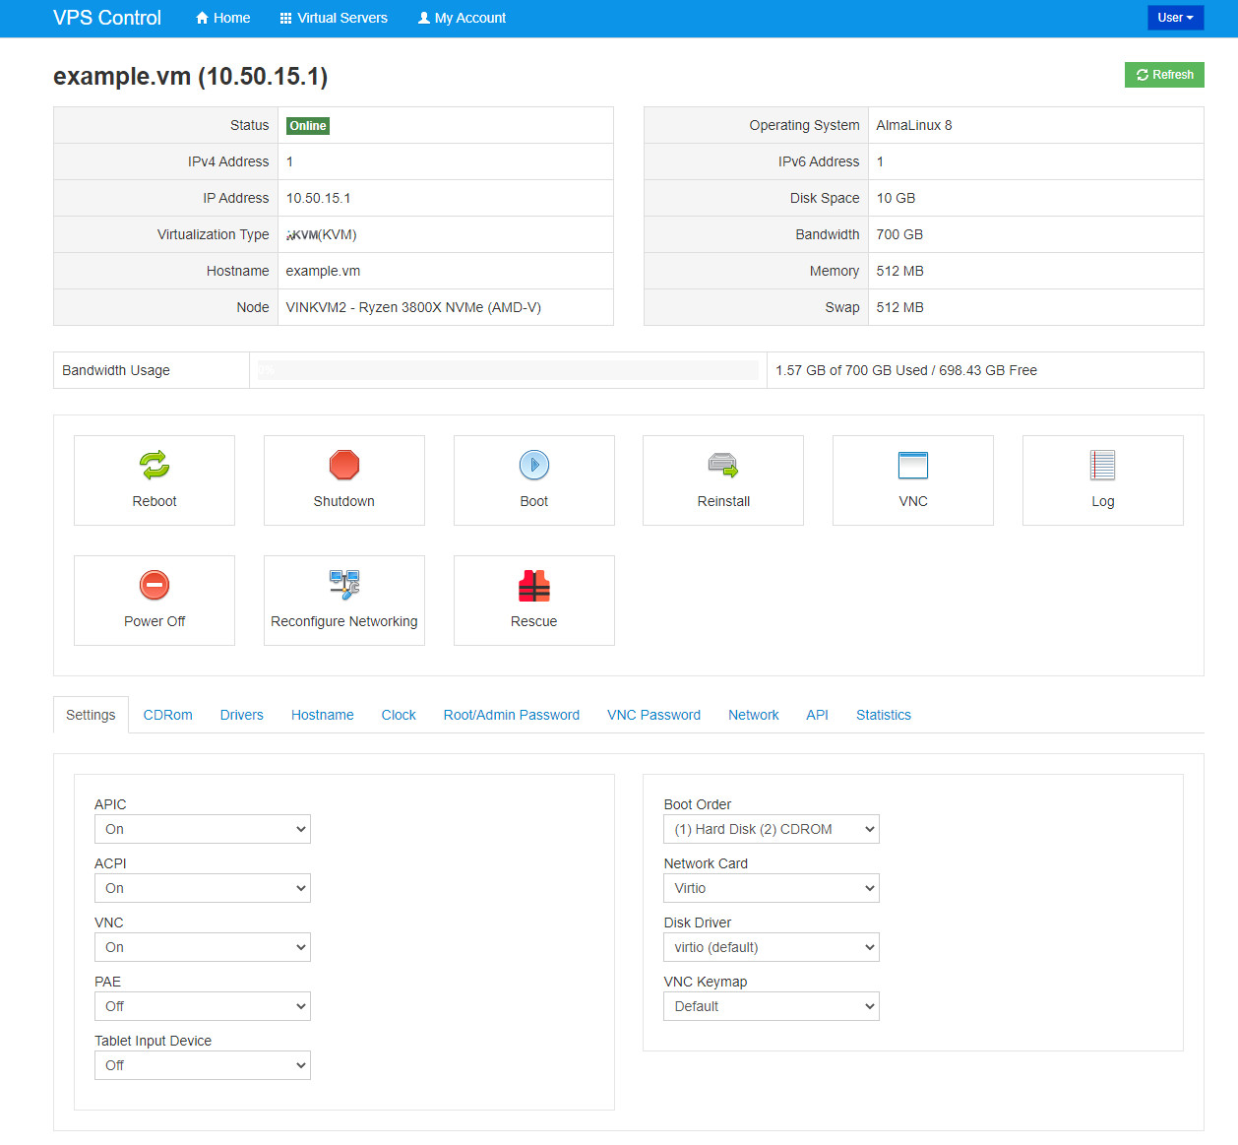Click the Rescue life-vest icon

point(534,585)
